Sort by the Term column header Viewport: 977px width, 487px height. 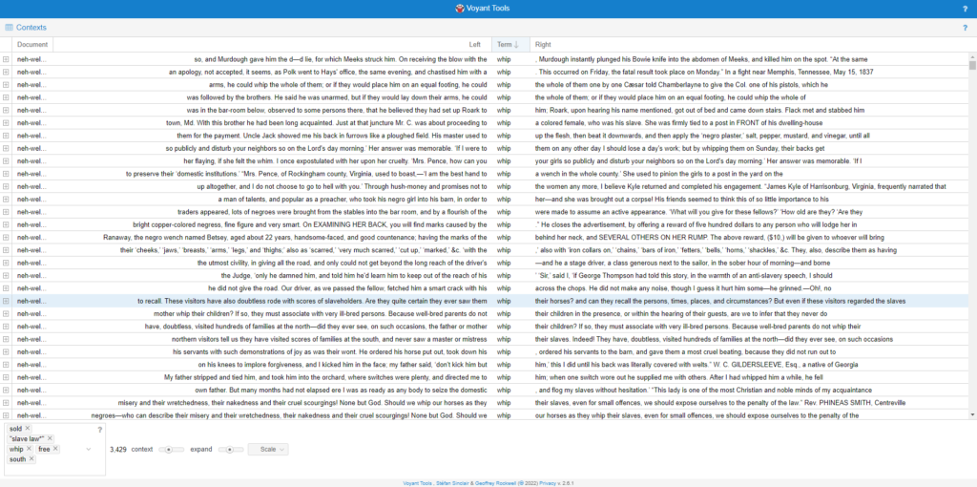click(505, 45)
